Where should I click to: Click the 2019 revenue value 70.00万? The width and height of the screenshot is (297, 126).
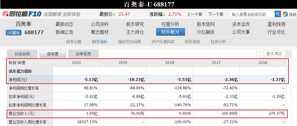137,113
